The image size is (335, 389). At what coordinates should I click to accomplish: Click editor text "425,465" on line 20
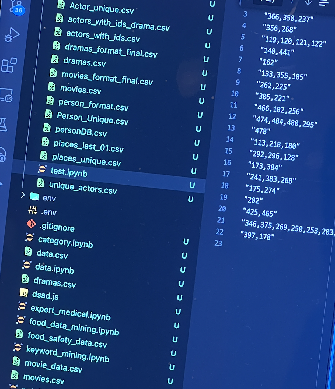coord(260,212)
